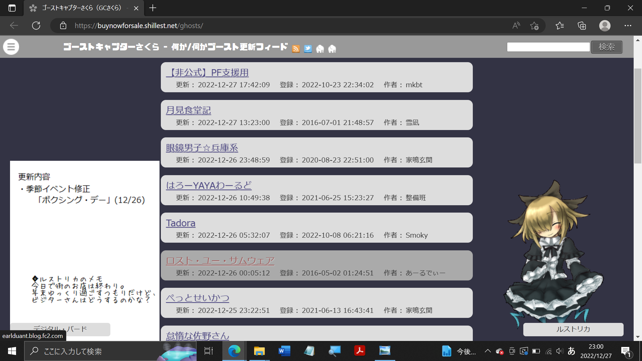Open the Tadora ghost entry link
Image resolution: width=642 pixels, height=361 pixels.
click(x=181, y=223)
